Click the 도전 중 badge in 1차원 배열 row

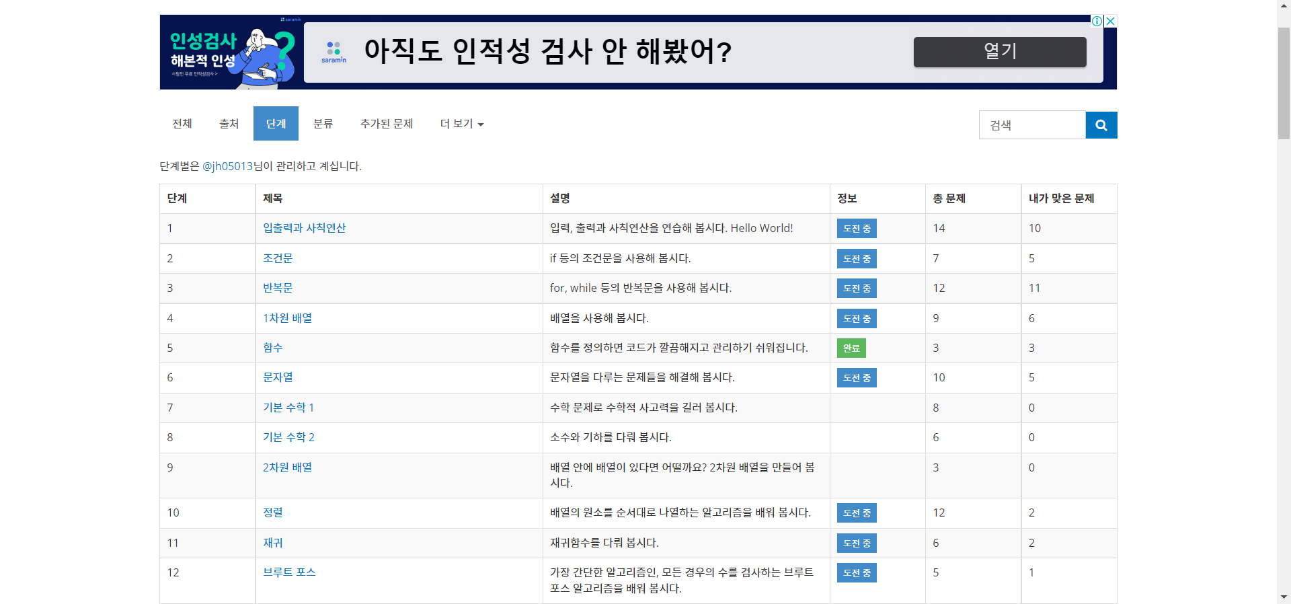click(857, 319)
